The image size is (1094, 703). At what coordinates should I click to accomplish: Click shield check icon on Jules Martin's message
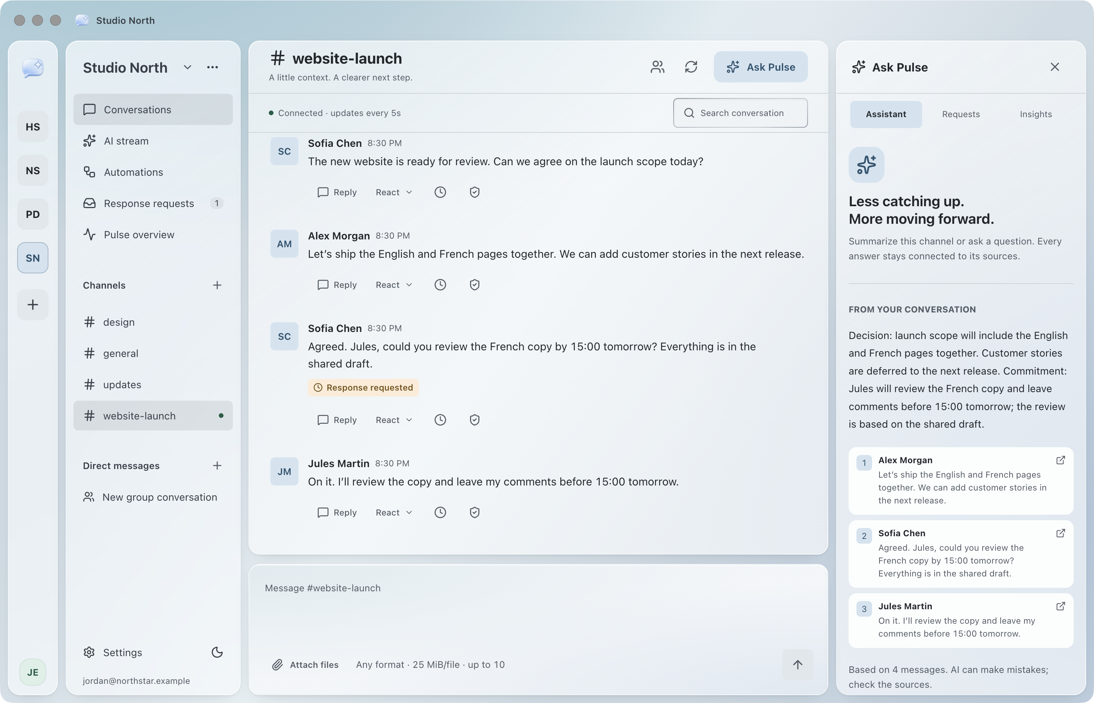click(x=474, y=512)
